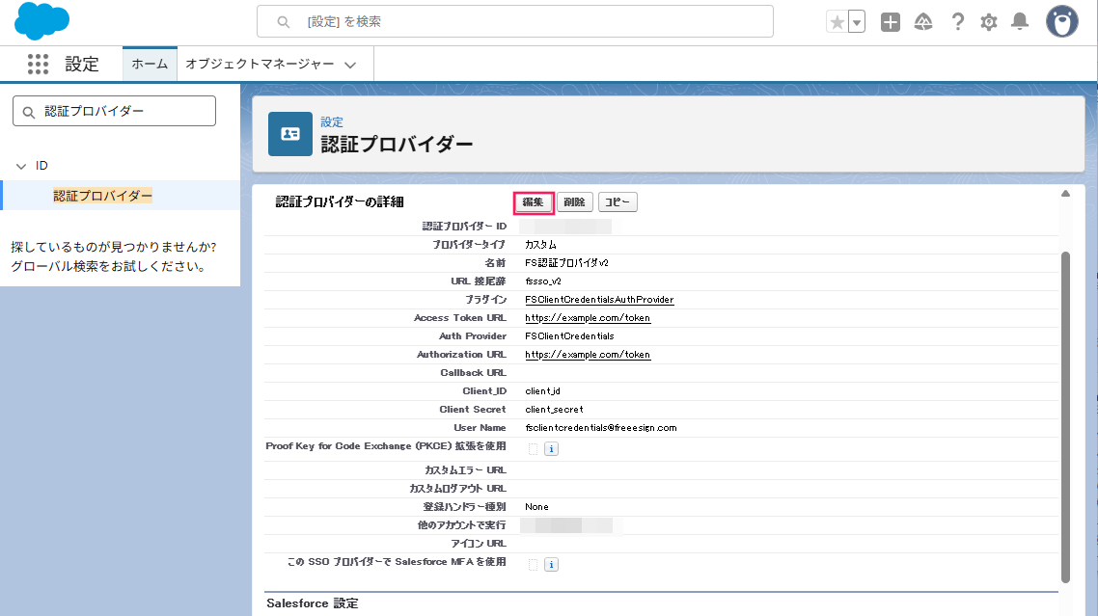Image resolution: width=1098 pixels, height=616 pixels.
Task: Switch to the ホーム tab
Action: click(x=150, y=64)
